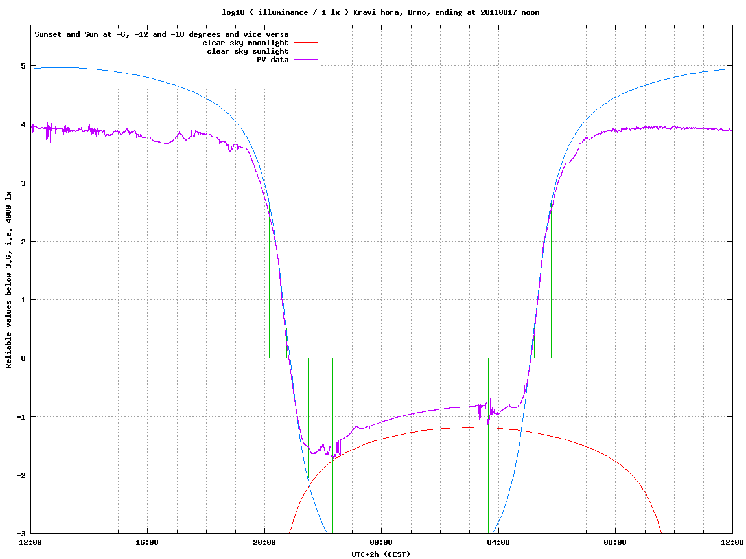This screenshot has width=746, height=559.
Task: Click legend entry 'clear sky sunlight'
Action: 248,51
